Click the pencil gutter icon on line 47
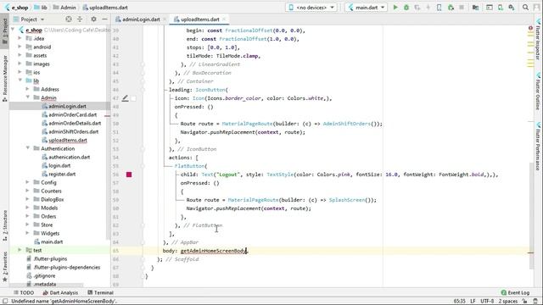The width and height of the screenshot is (543, 305). click(x=125, y=98)
